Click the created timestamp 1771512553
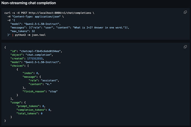191x127 pixels. pos(39,58)
